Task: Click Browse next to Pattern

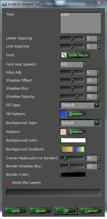Action: 77,132
